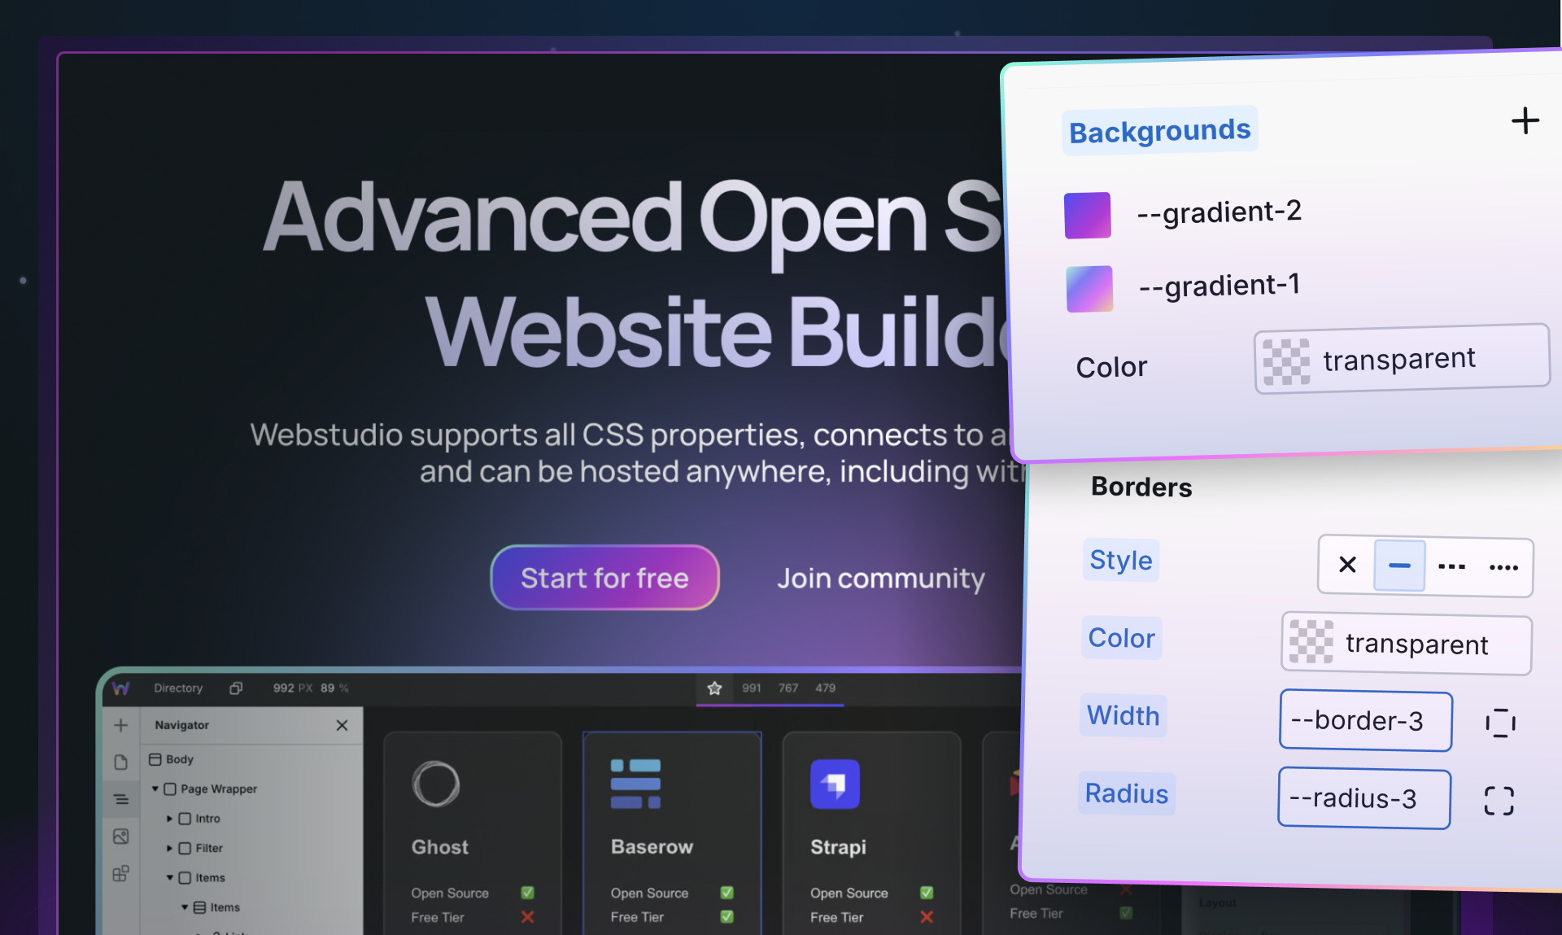Open the Pages panel icon

pos(122,762)
